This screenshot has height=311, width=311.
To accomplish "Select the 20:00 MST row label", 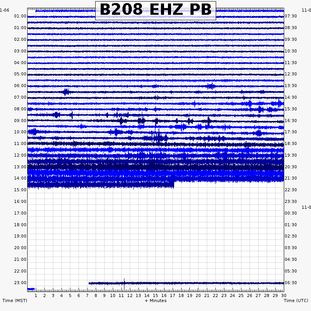I will [20, 248].
